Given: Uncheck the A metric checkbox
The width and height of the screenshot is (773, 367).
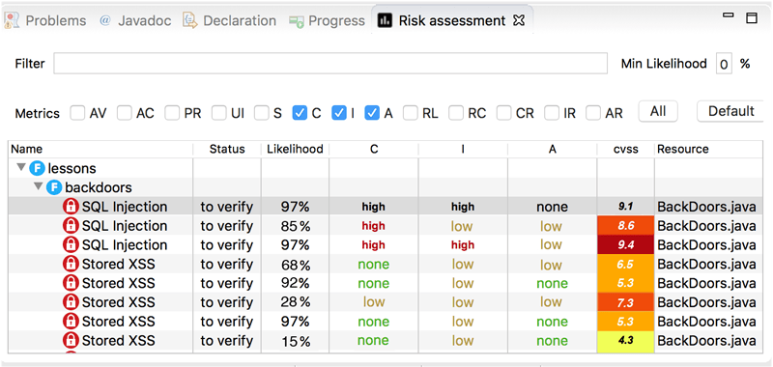Looking at the screenshot, I should 372,113.
